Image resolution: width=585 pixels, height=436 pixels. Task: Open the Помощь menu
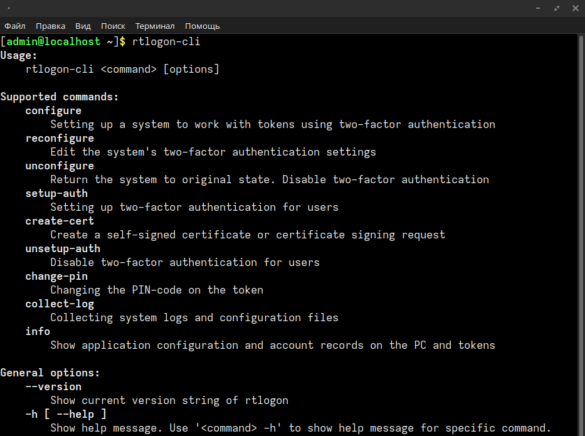(202, 26)
